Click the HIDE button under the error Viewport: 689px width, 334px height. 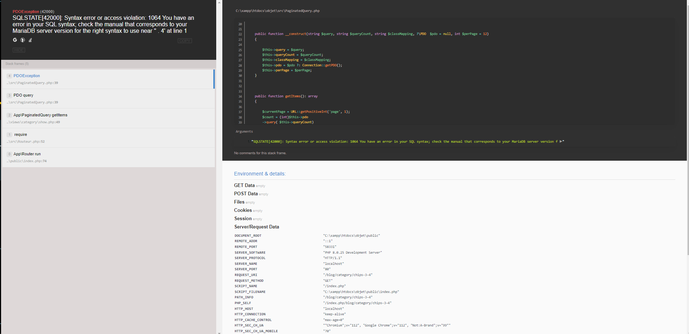[19, 50]
